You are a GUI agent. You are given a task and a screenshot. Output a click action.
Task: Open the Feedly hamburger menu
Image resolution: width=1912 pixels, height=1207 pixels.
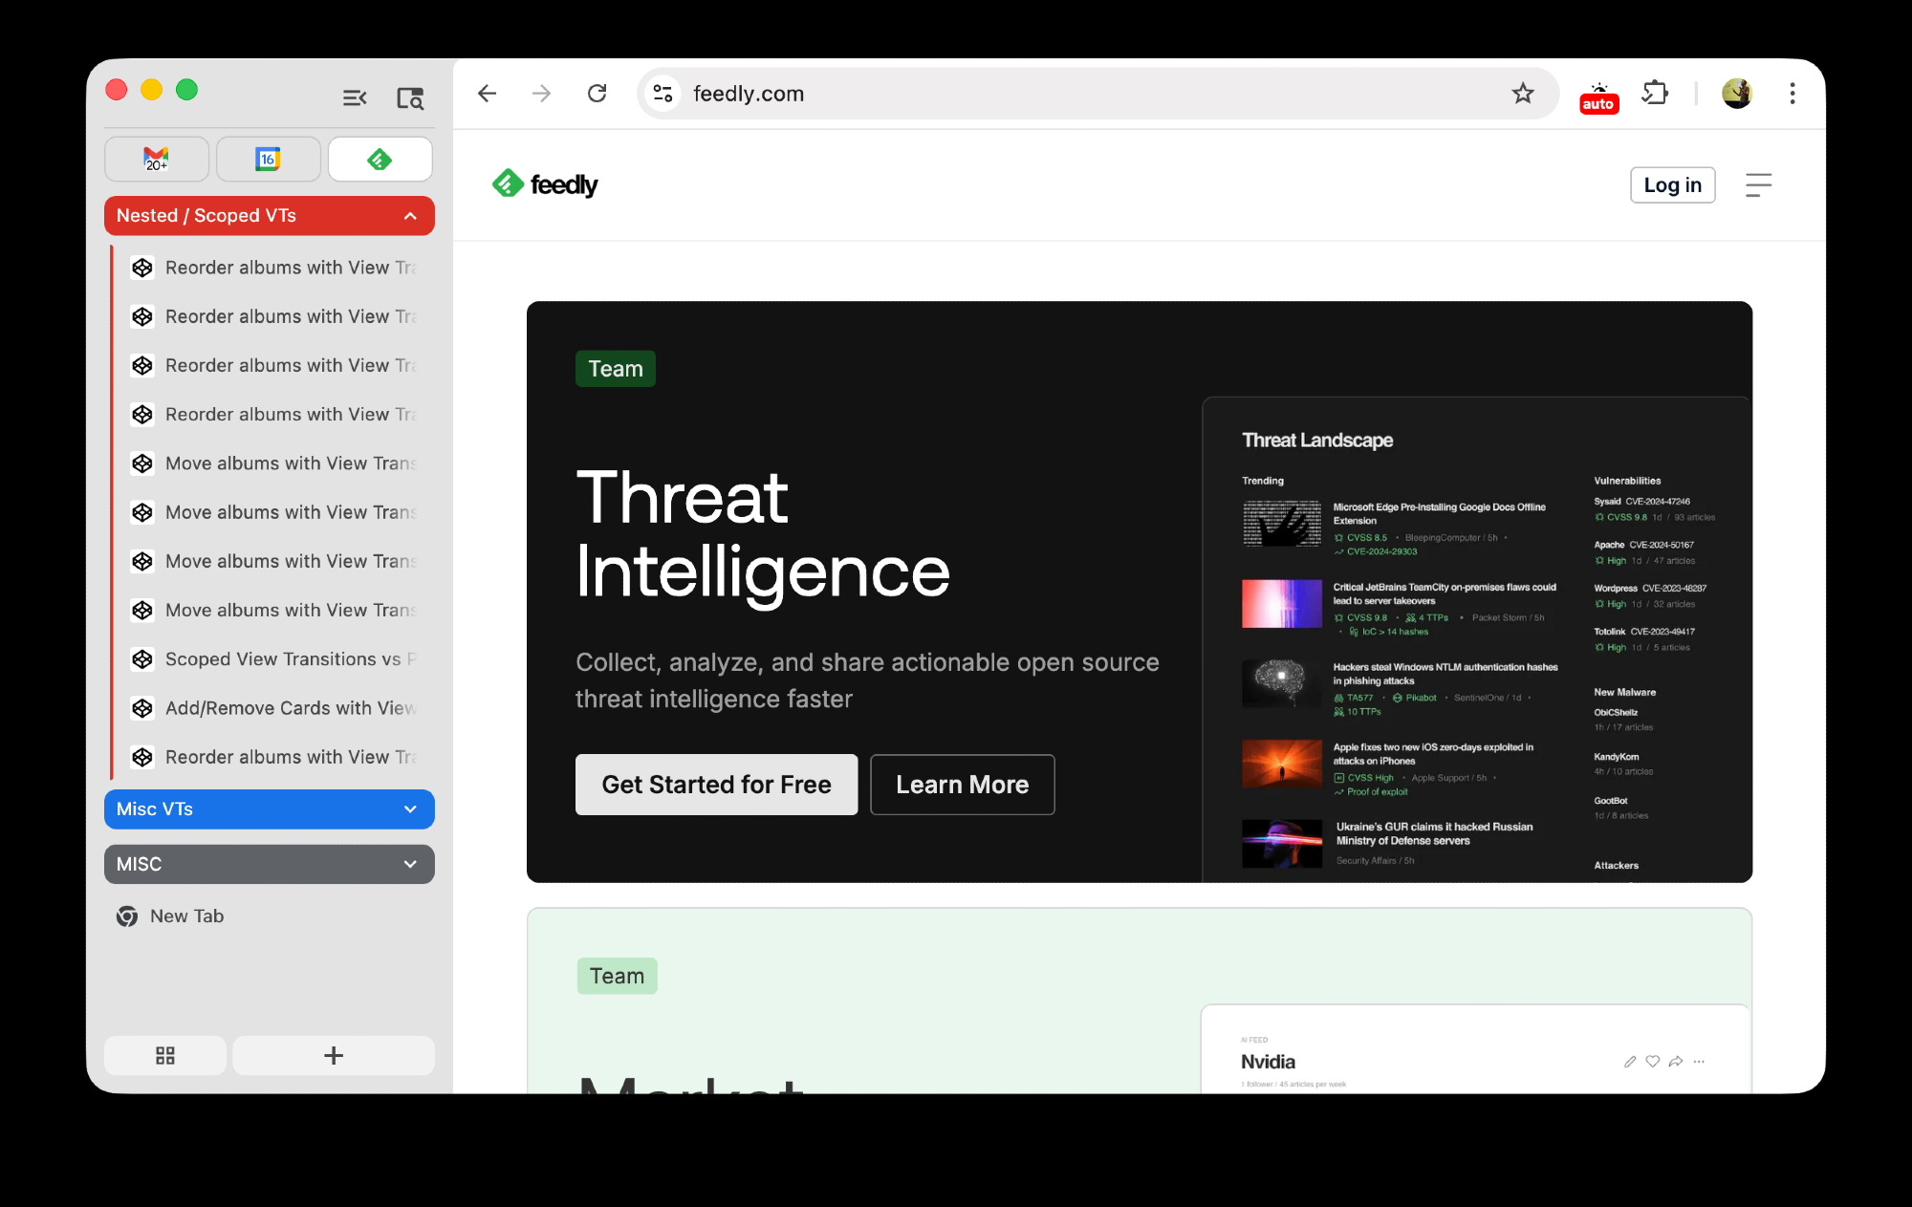coord(1758,184)
